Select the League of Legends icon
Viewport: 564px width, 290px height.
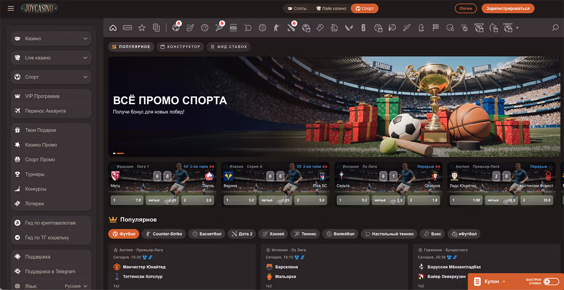334,28
